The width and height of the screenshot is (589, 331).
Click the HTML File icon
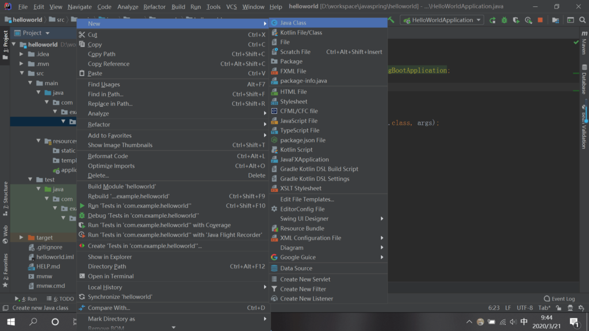click(274, 91)
